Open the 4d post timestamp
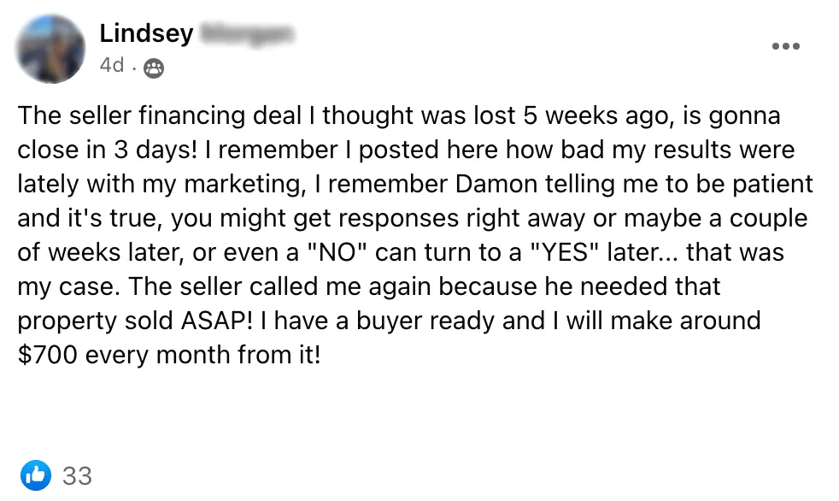 [x=111, y=66]
